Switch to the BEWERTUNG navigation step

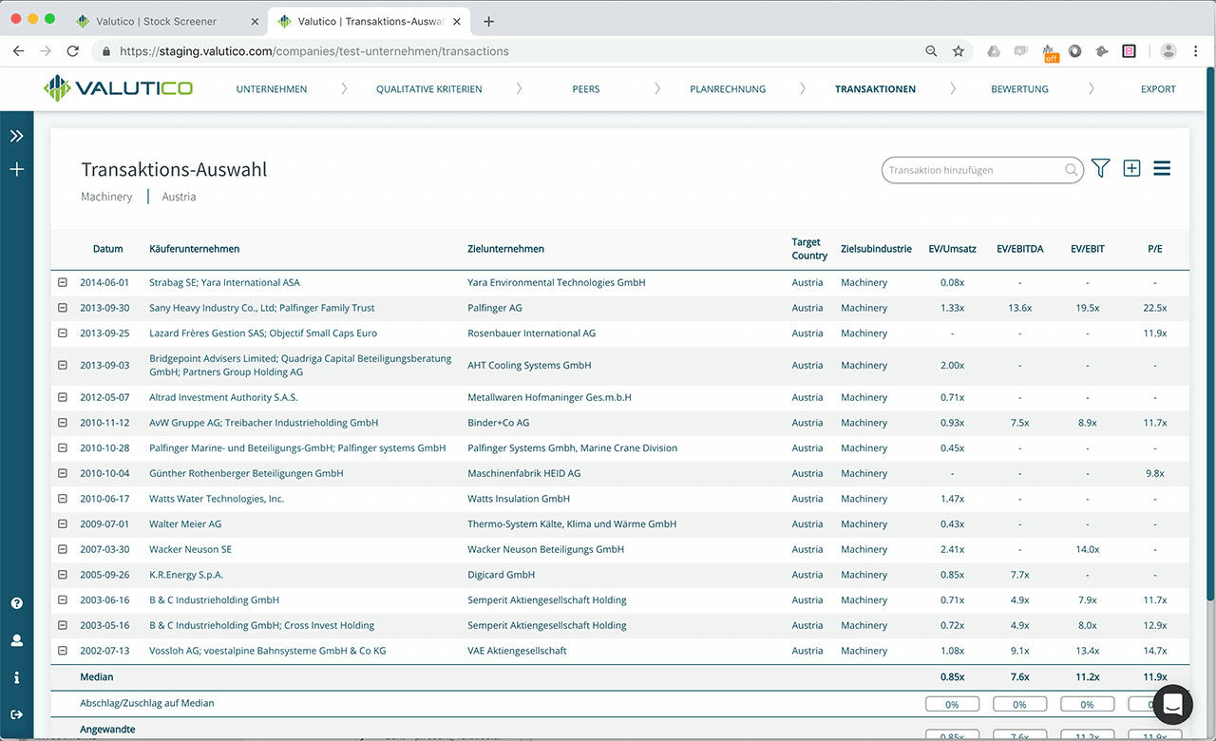pyautogui.click(x=1019, y=88)
